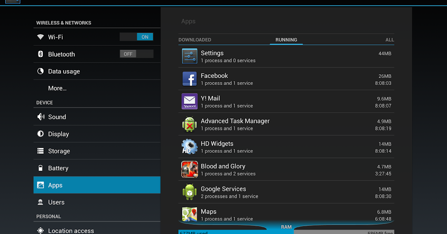
Task: Click the Apps picture icon
Action: (x=41, y=185)
